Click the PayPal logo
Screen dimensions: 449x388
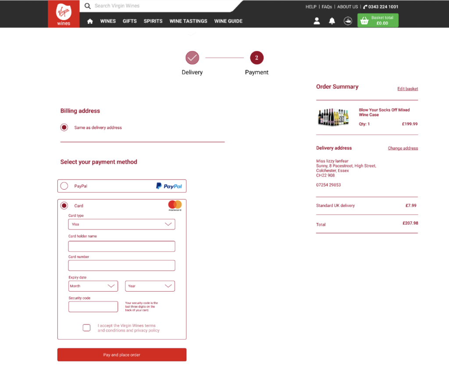(x=169, y=186)
